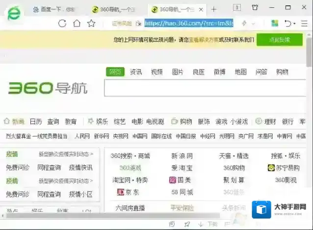Switch to the 百度一下 tab

[x=54, y=9]
